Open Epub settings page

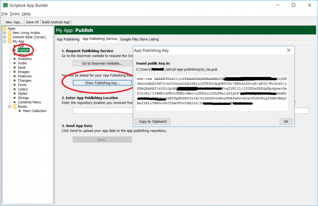pyautogui.click(x=22, y=67)
